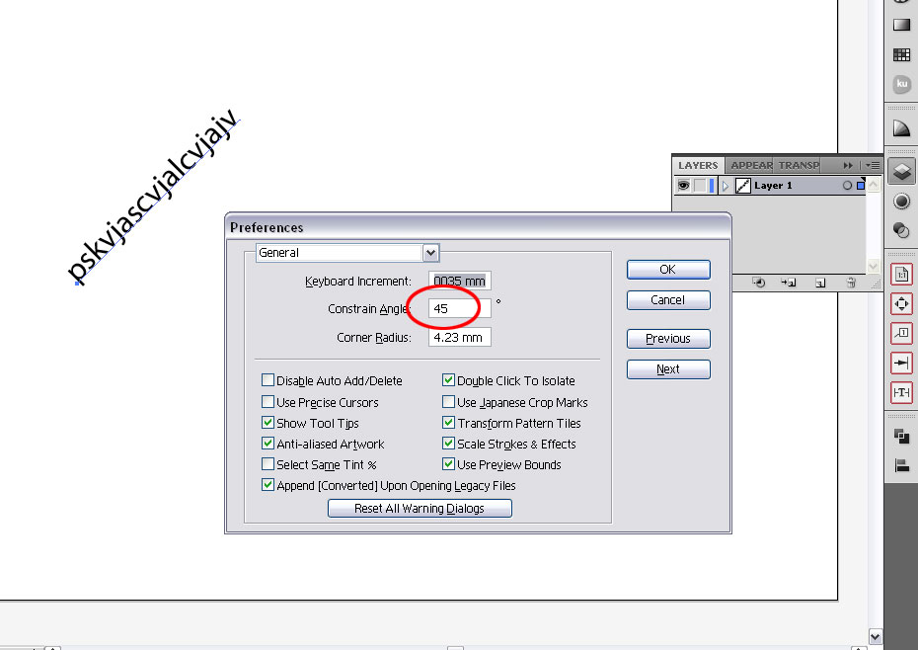
Task: Open the Align panel icon
Action: click(x=901, y=465)
